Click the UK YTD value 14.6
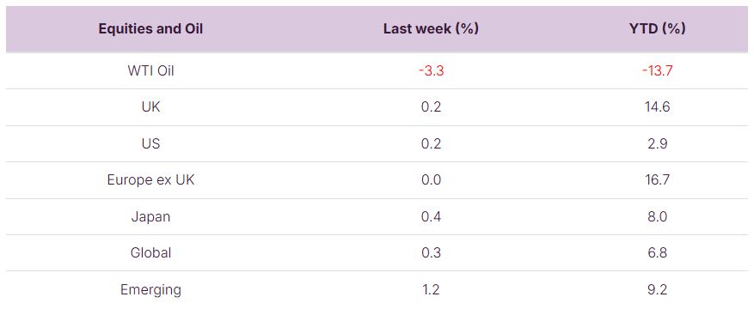 [658, 107]
